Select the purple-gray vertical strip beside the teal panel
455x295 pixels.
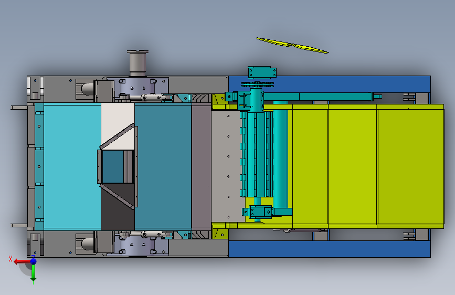201,166
